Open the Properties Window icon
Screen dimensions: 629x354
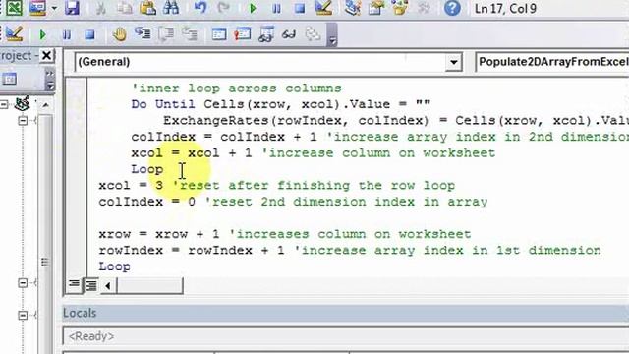coord(376,8)
